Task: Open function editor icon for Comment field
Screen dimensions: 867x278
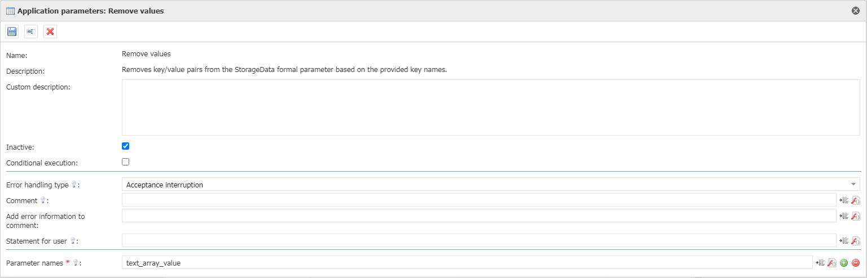Action: (856, 200)
